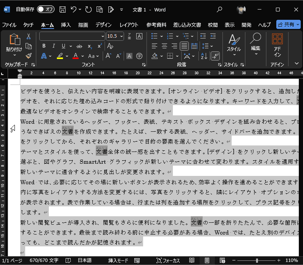
Task: Click the yellow text highlight color button
Action: [x=60, y=56]
